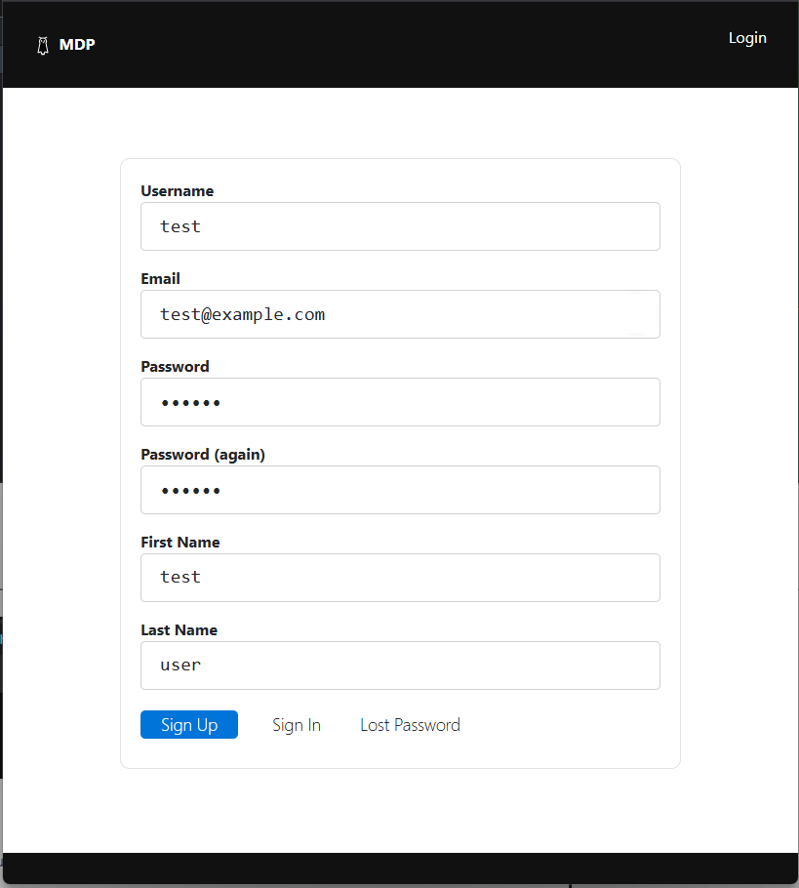Click the 'Password (again)' label

[x=203, y=455]
